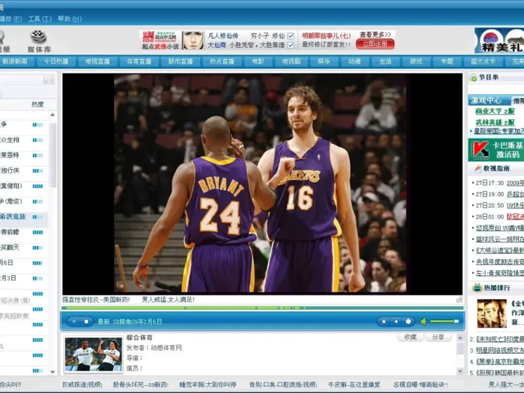Viewport: 524px width, 393px height.
Task: Open the 男人威猛,女人满足! ad link
Action: pyautogui.click(x=168, y=299)
